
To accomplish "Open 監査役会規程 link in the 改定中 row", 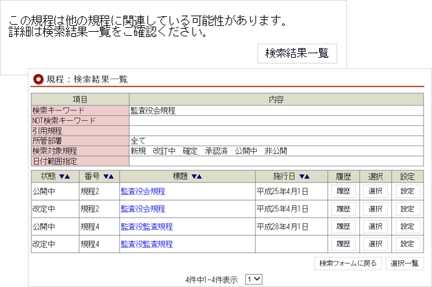I will point(143,209).
